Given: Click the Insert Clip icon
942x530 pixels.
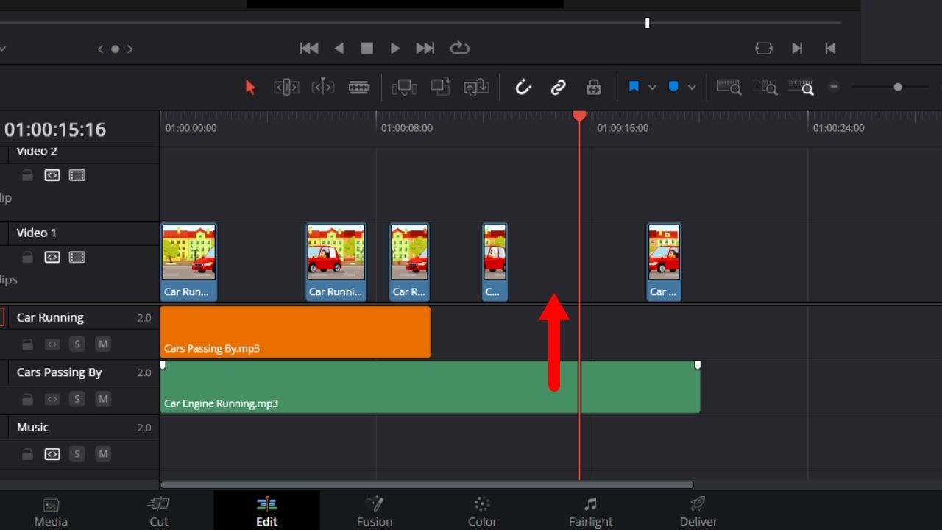Looking at the screenshot, I should point(404,87).
